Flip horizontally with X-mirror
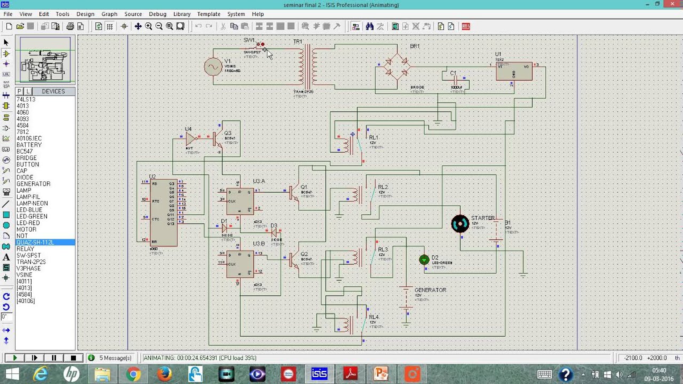This screenshot has width=683, height=384. pos(6,330)
